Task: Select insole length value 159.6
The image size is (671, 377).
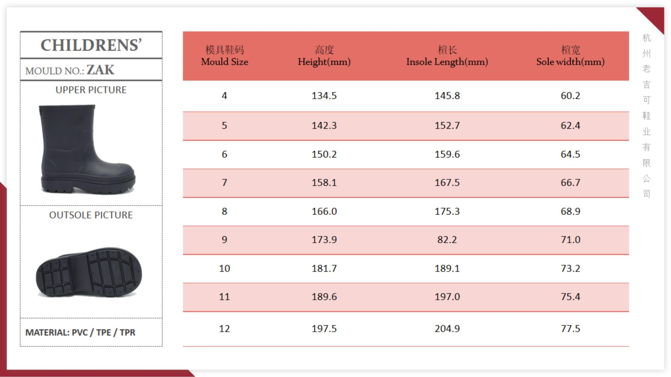Action: tap(447, 154)
